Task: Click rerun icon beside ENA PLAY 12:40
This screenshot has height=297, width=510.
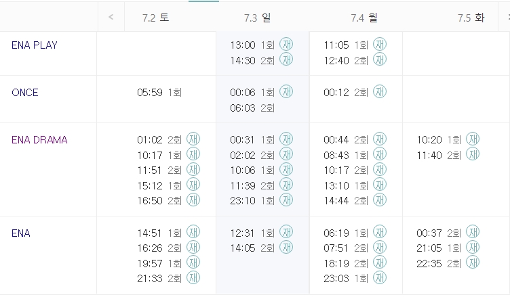Action: click(x=380, y=60)
